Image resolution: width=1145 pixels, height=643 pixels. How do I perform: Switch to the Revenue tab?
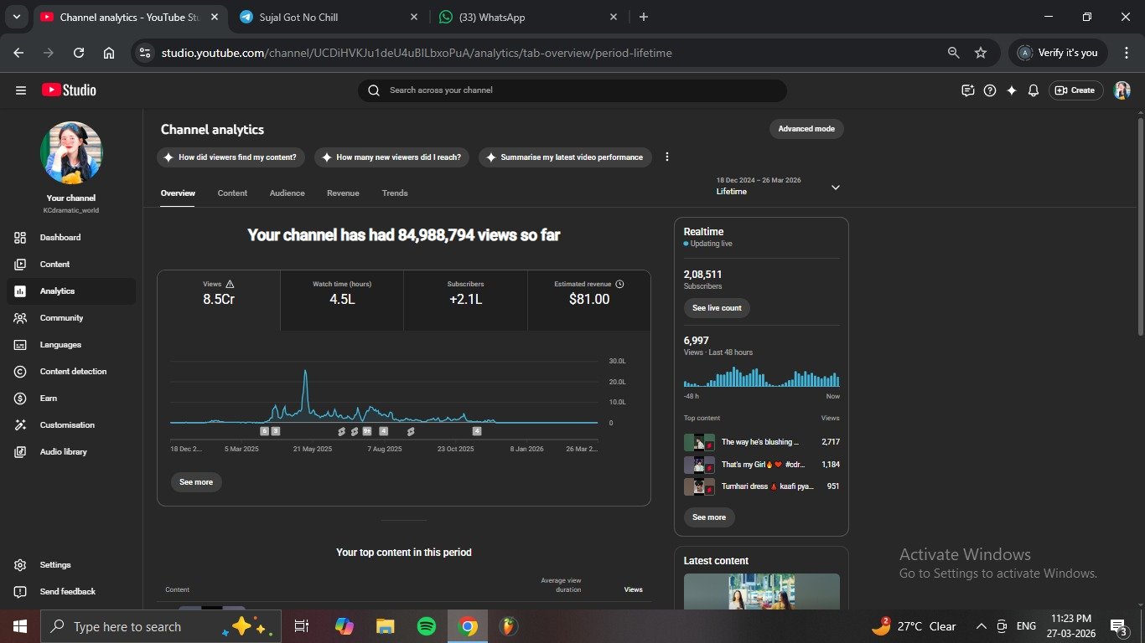[x=343, y=193]
